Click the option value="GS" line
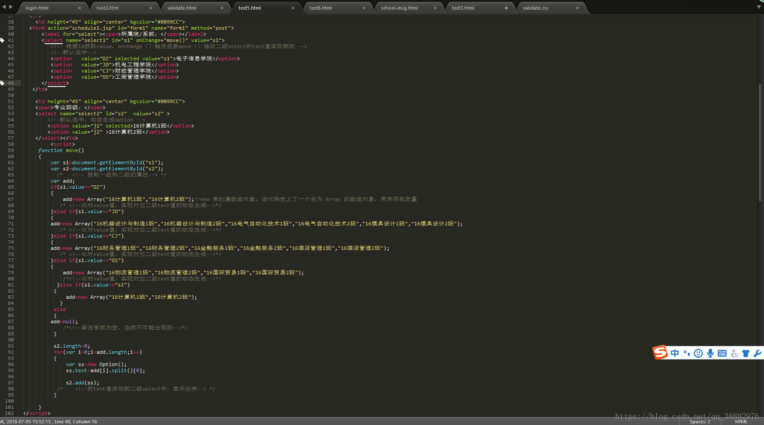Image resolution: width=764 pixels, height=425 pixels. (x=115, y=77)
